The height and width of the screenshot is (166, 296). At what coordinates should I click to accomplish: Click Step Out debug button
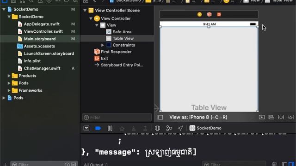pos(145,128)
